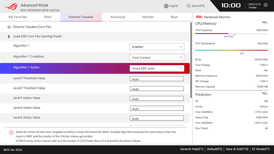Screen dimensions: 274x154
Task: Click the 2025/12/16 Tuesday date
Action: click(x=254, y=6)
